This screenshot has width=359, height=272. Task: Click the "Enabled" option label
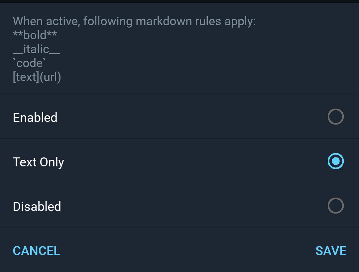pyautogui.click(x=35, y=118)
